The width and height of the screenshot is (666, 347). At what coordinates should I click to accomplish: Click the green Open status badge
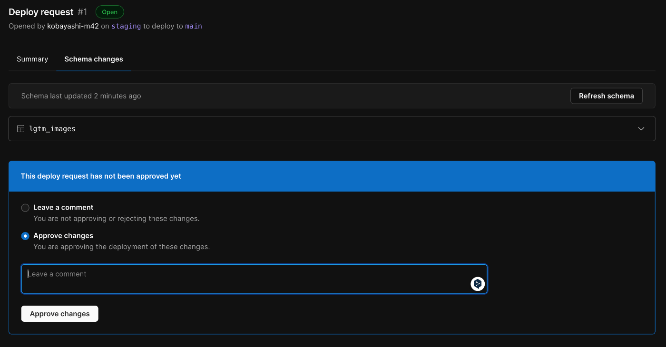[x=109, y=12]
